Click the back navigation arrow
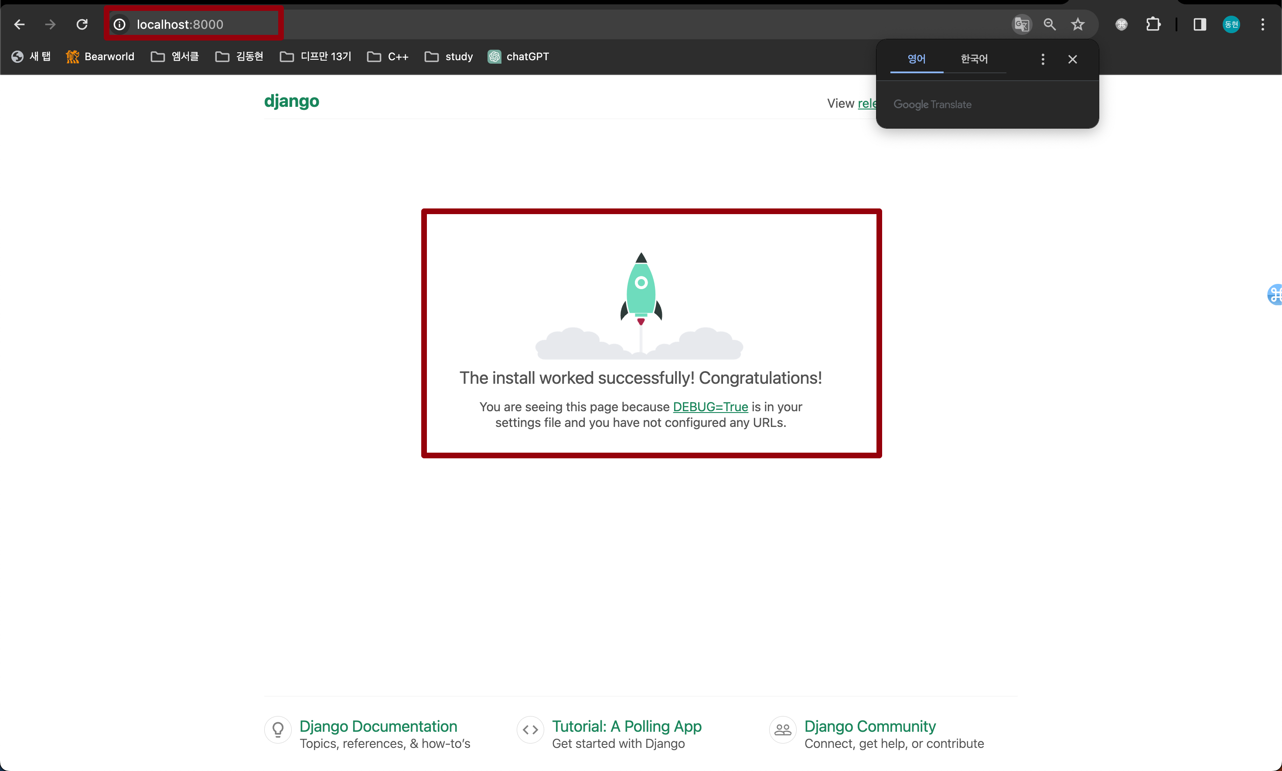This screenshot has width=1282, height=771. pos(20,24)
